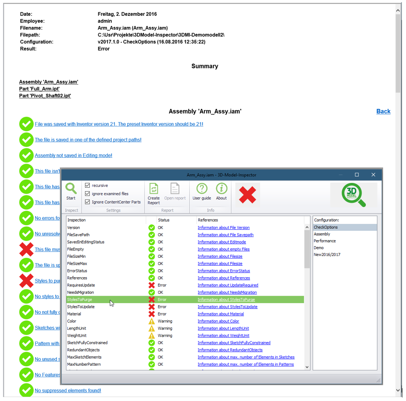Click the green check beside Inventor version line
406x401 pixels.
click(x=26, y=124)
